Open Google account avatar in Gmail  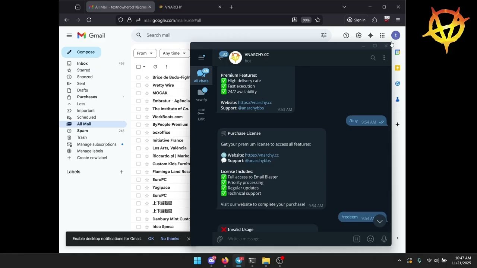tap(396, 35)
